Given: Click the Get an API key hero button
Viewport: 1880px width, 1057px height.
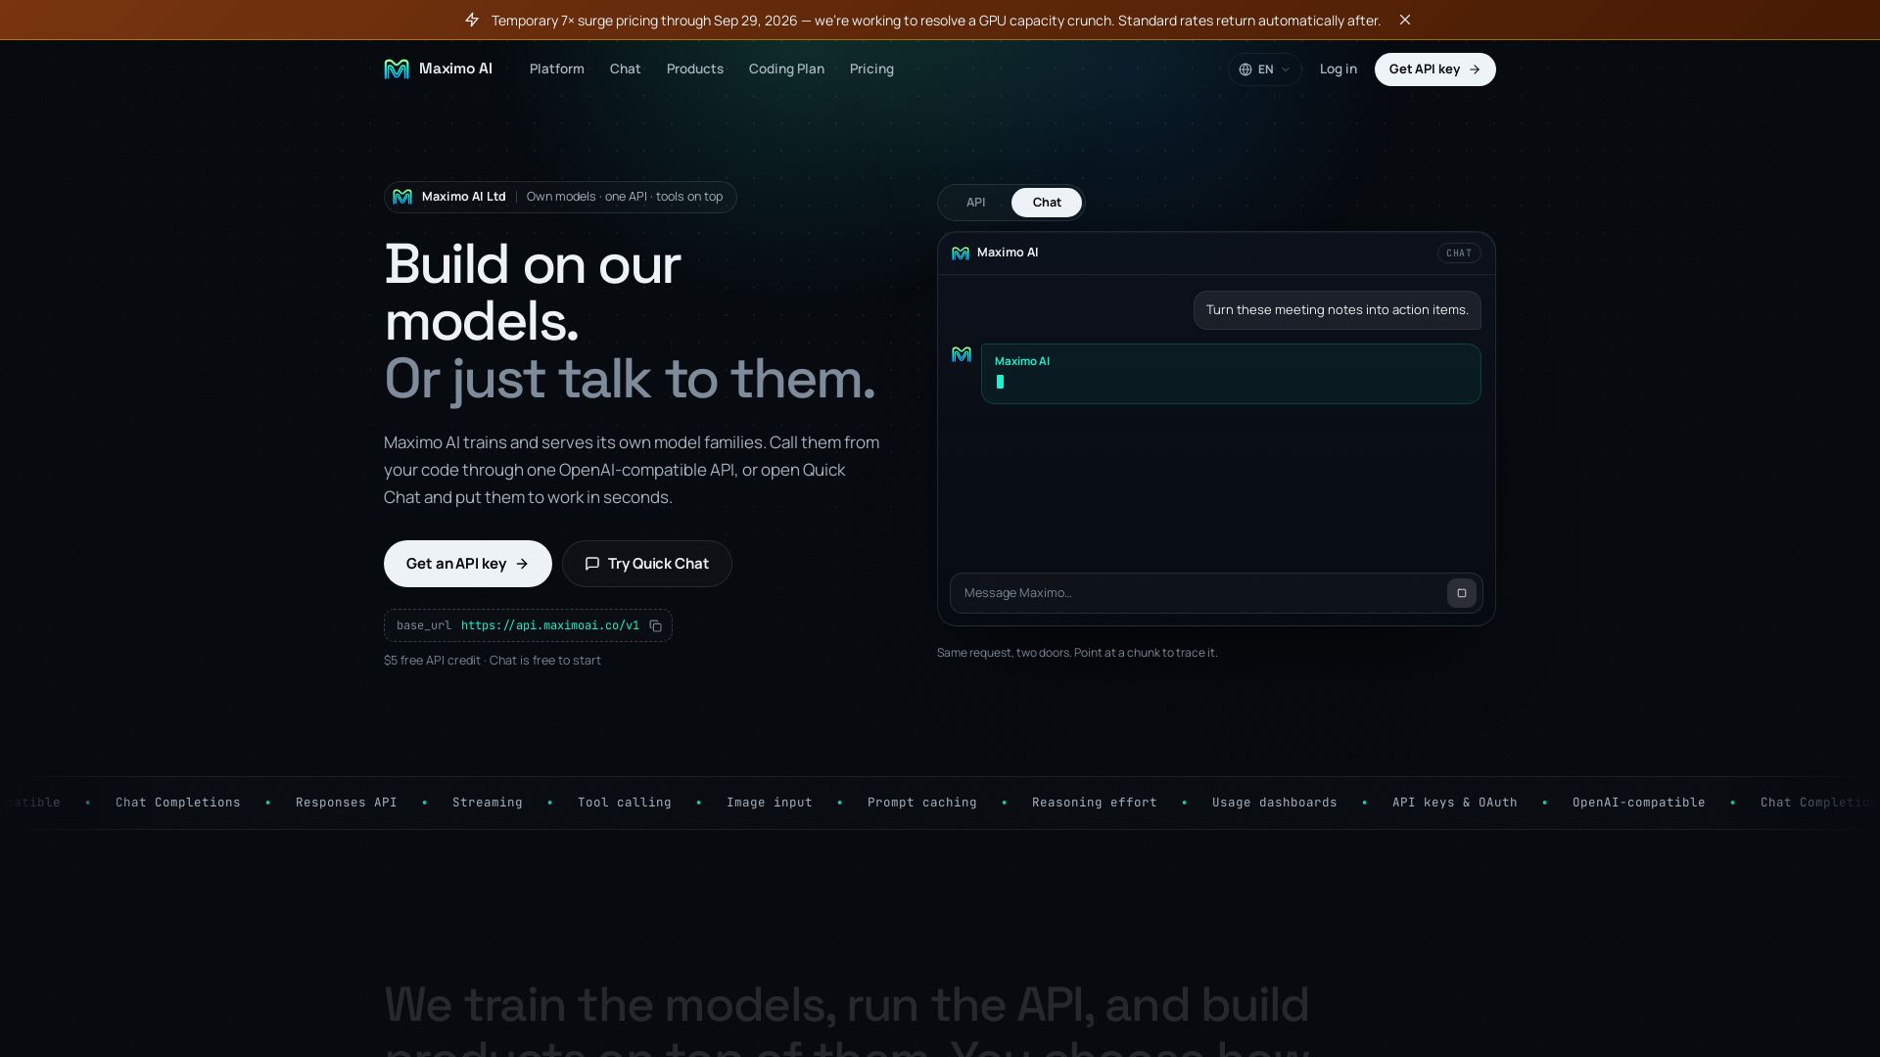Looking at the screenshot, I should tap(468, 564).
